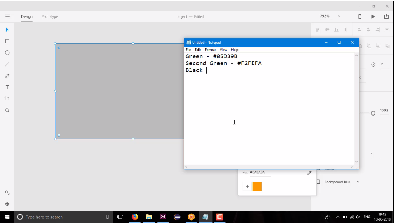Select the arrow Selection tool
This screenshot has height=223, width=394.
pyautogui.click(x=7, y=30)
